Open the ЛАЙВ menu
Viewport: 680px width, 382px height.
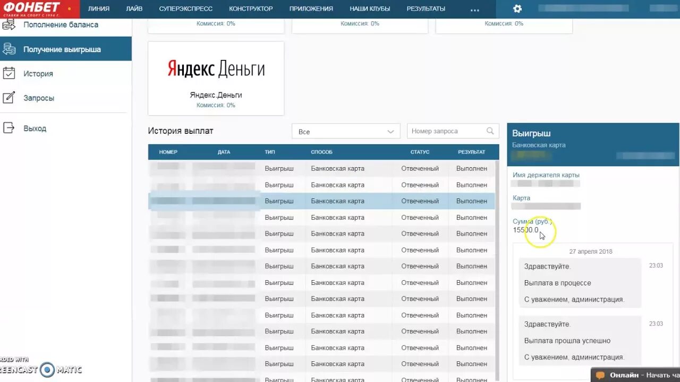134,9
